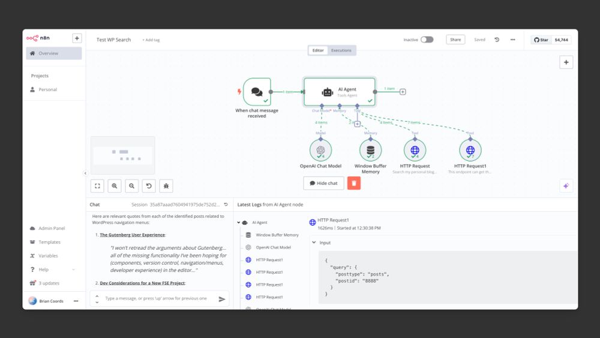The width and height of the screenshot is (600, 338).
Task: Open the 3 updates notification
Action: [x=44, y=283]
